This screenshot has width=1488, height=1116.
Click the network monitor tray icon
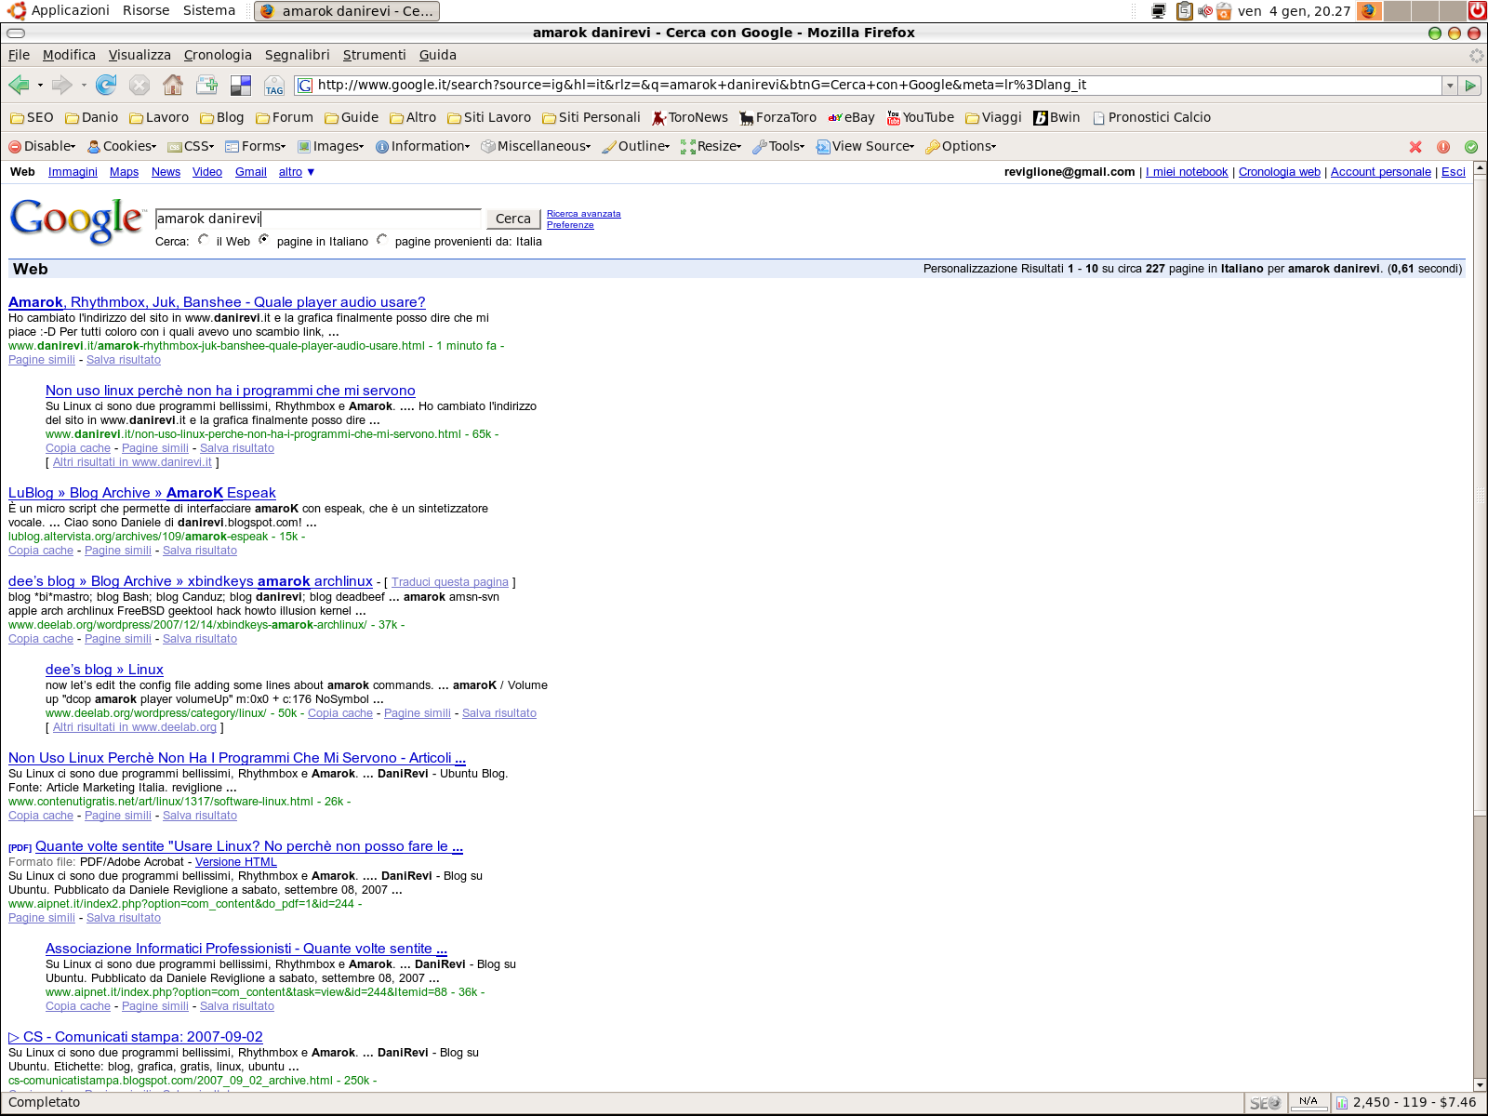(1159, 11)
